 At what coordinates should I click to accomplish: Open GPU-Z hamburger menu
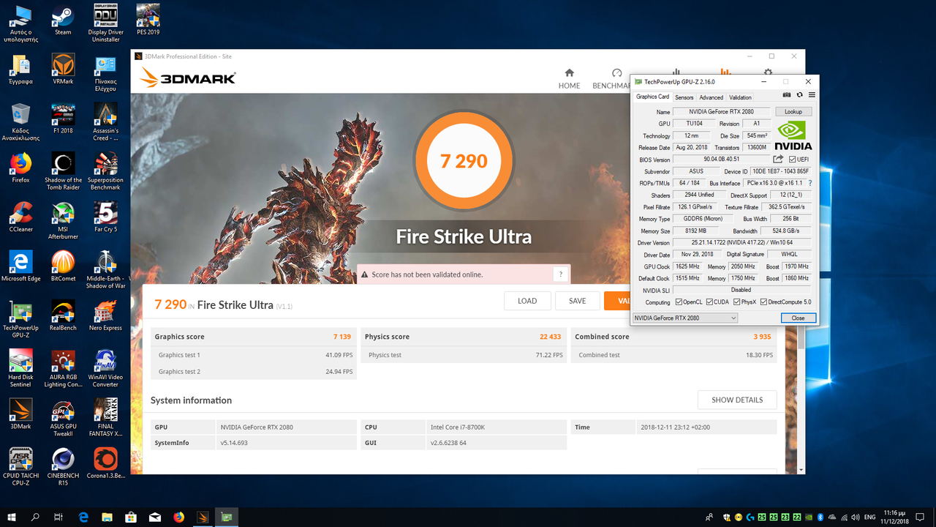pos(812,94)
